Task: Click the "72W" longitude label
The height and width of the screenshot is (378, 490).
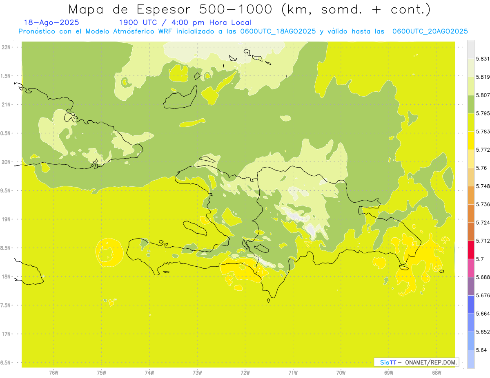Action: pyautogui.click(x=245, y=373)
